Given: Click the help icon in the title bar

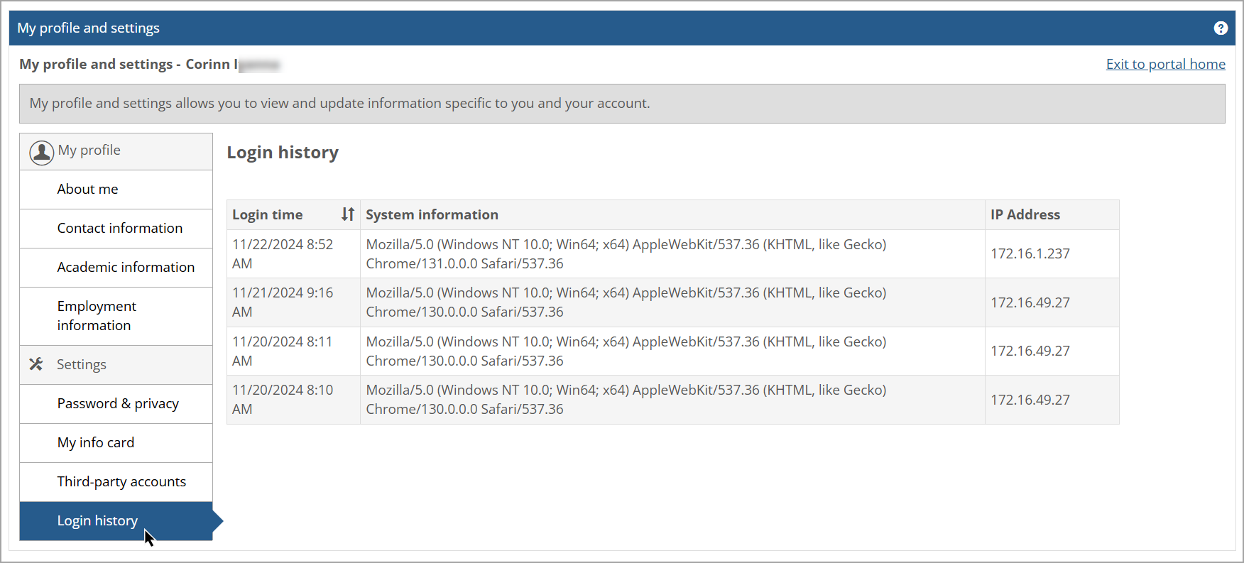Looking at the screenshot, I should (1221, 28).
